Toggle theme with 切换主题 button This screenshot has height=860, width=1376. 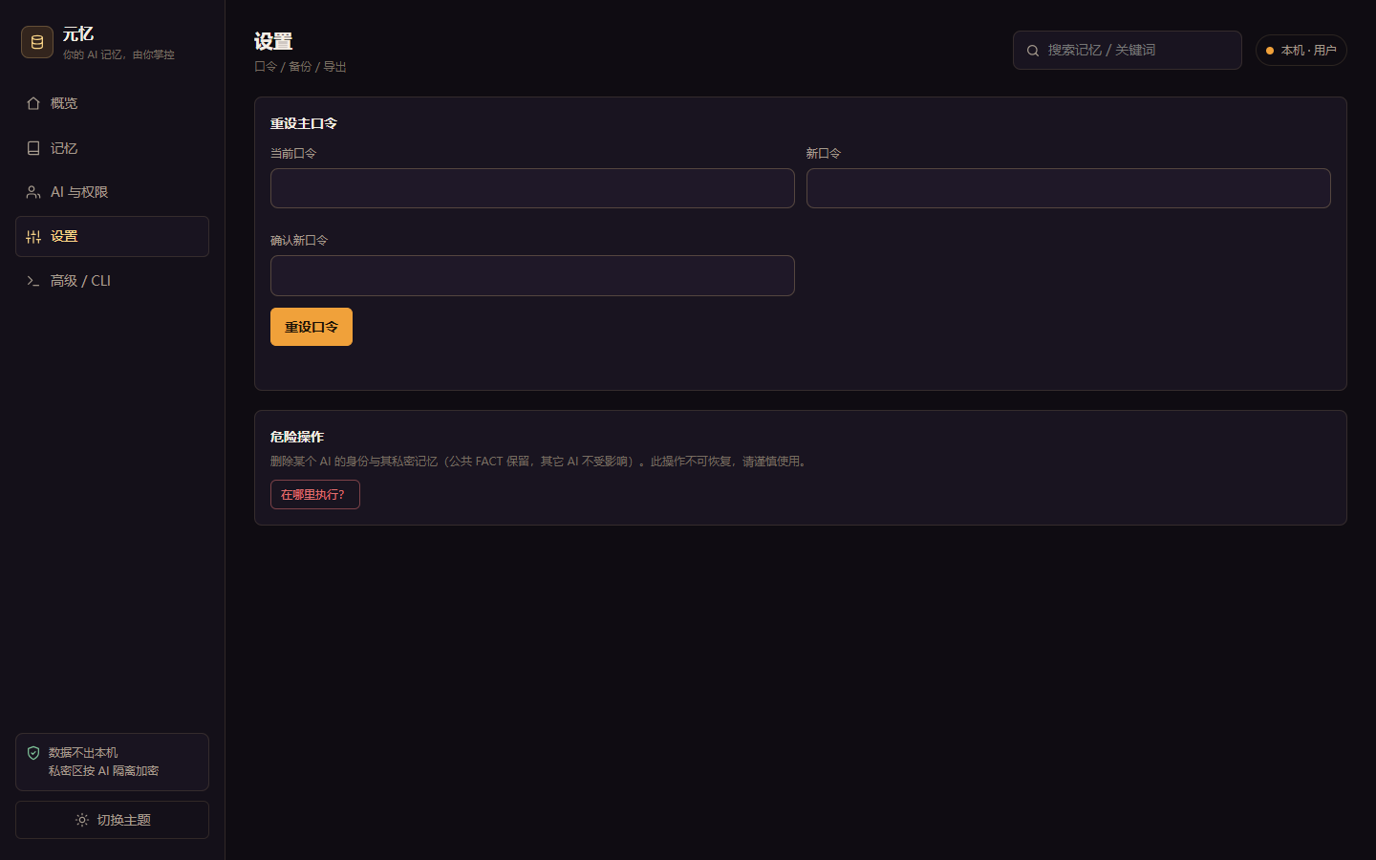[112, 820]
